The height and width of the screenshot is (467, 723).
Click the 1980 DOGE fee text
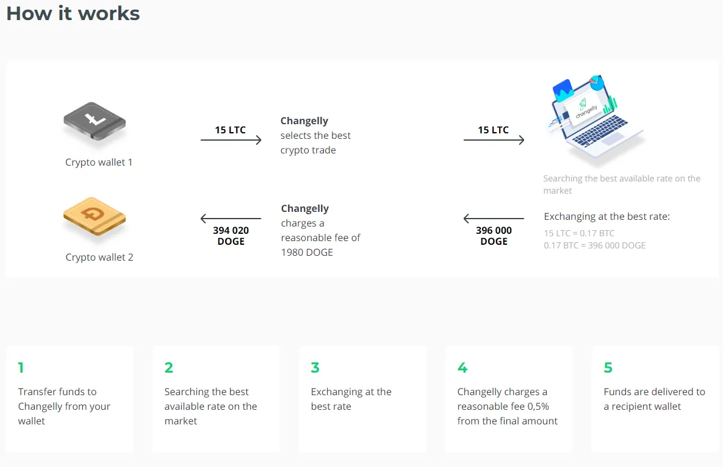307,252
